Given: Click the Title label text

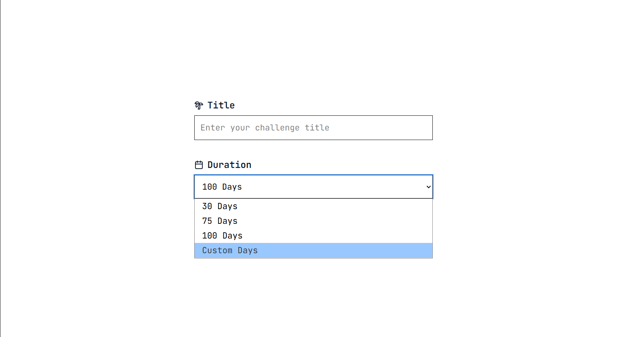Looking at the screenshot, I should [221, 105].
